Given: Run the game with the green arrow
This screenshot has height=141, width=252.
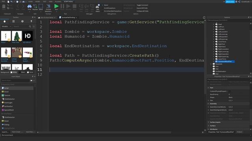Looking at the screenshot, I should click(x=56, y=6).
